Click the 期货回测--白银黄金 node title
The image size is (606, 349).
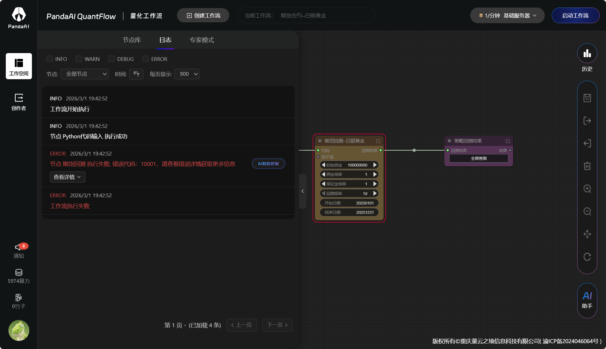point(345,141)
